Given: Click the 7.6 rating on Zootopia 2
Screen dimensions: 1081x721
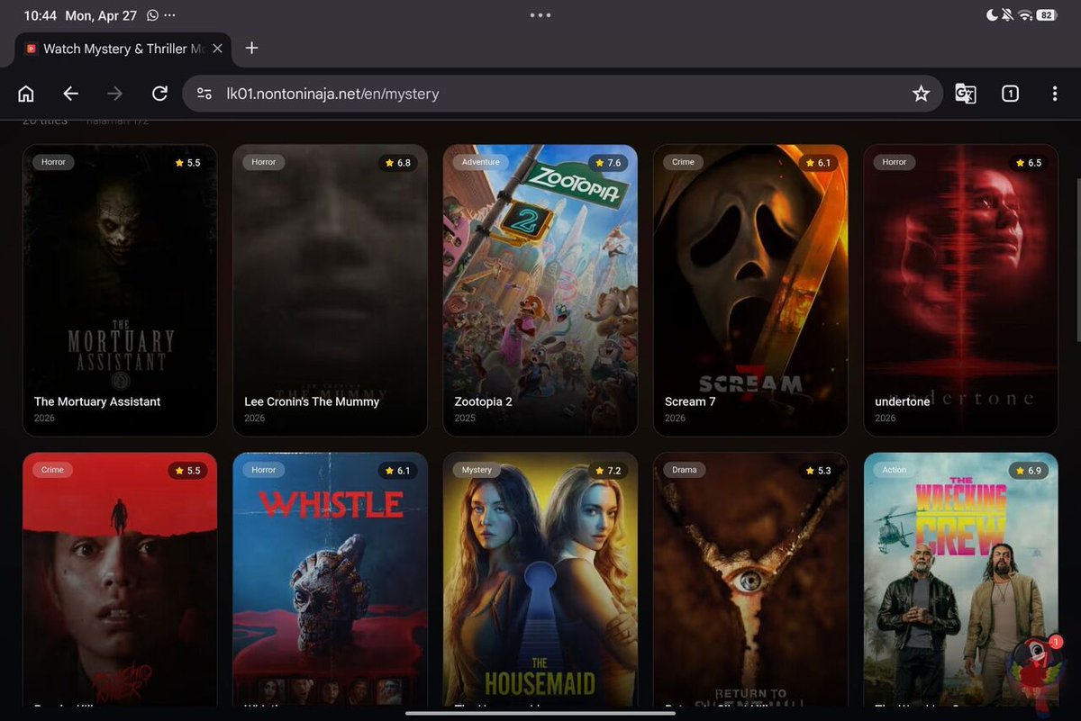Looking at the screenshot, I should pos(608,163).
